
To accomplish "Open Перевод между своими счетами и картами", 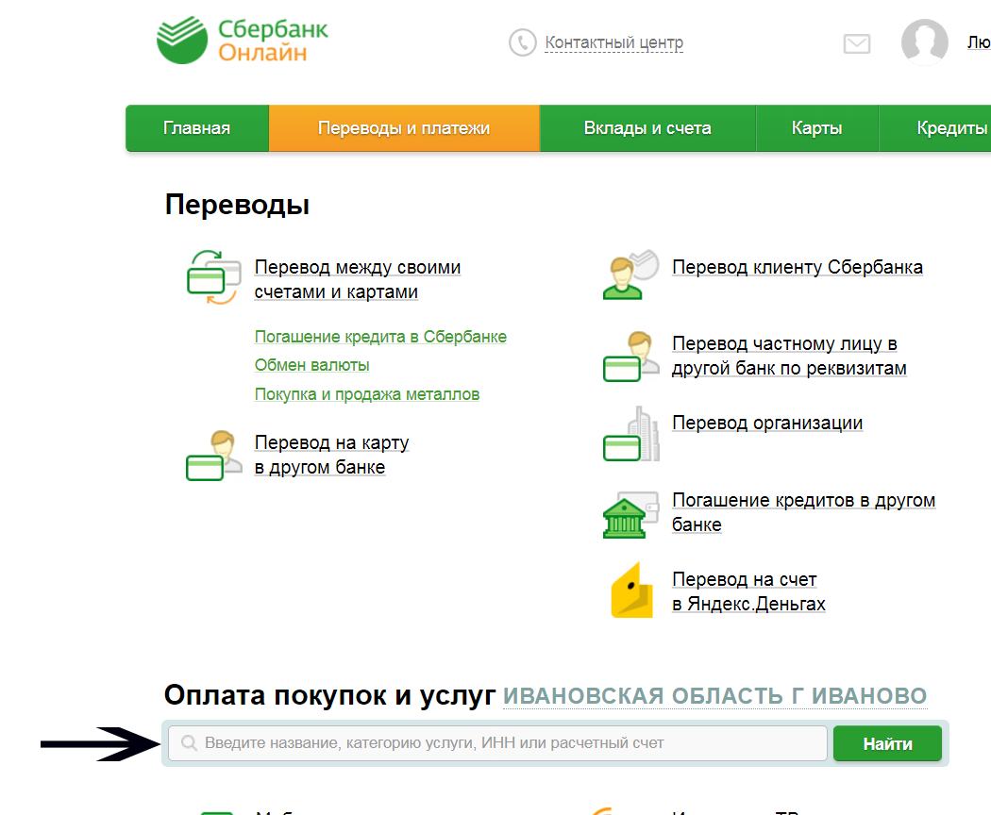I will [x=358, y=279].
